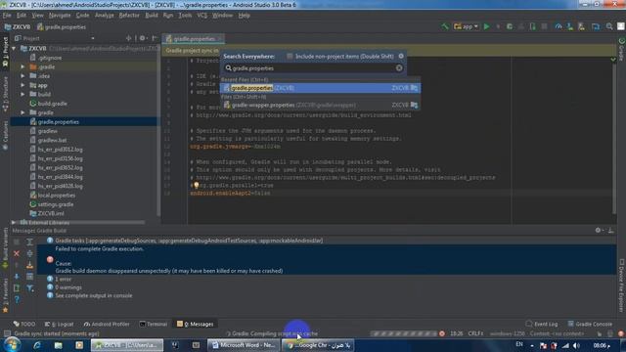Expand the app module folder

22,85
